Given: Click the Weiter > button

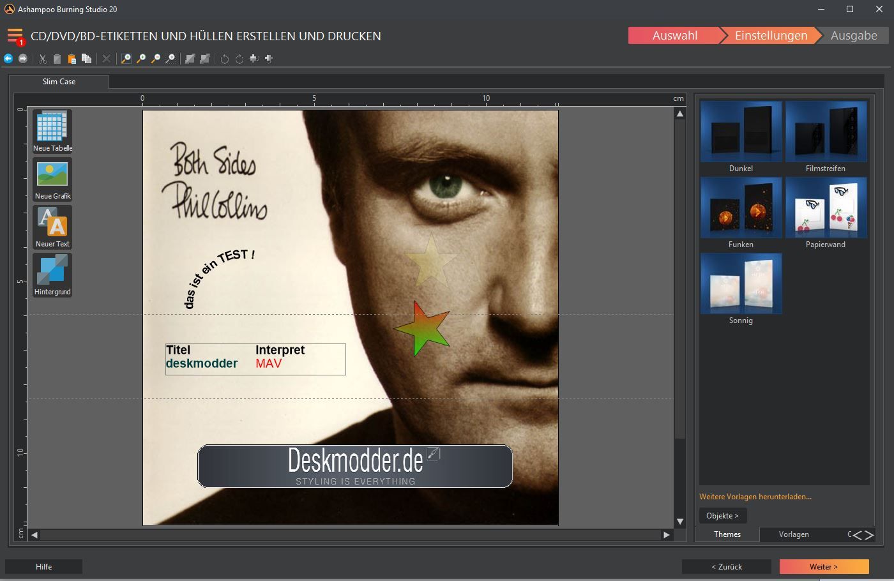Looking at the screenshot, I should (x=824, y=567).
